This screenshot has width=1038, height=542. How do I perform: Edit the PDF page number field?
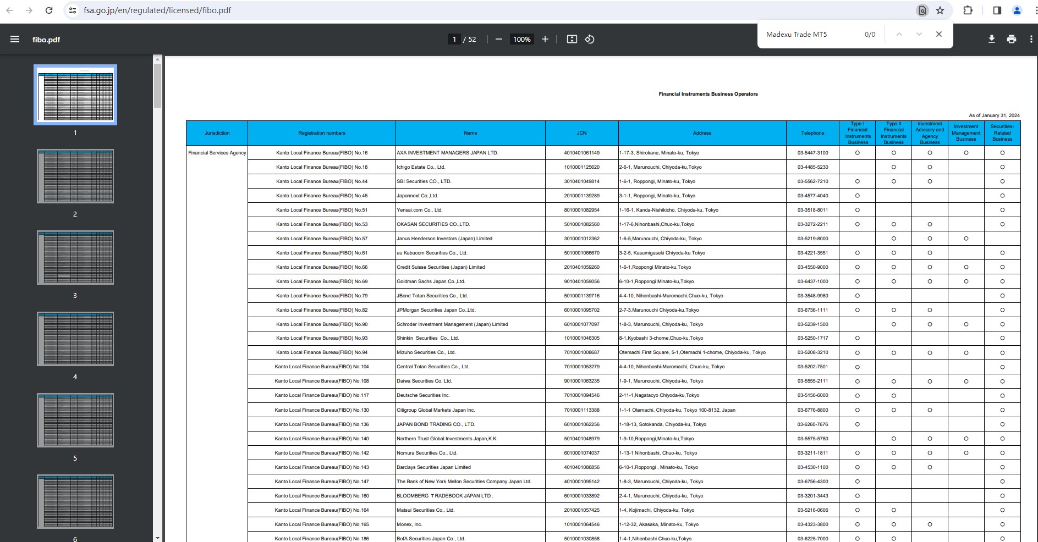pyautogui.click(x=454, y=39)
